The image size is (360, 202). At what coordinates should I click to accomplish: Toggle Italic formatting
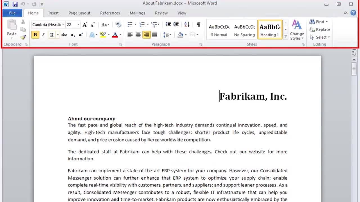43,35
